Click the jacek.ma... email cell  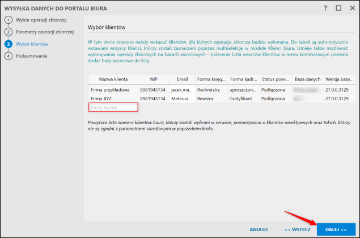coord(182,90)
